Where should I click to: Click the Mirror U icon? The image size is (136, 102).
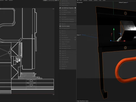pos(60,31)
